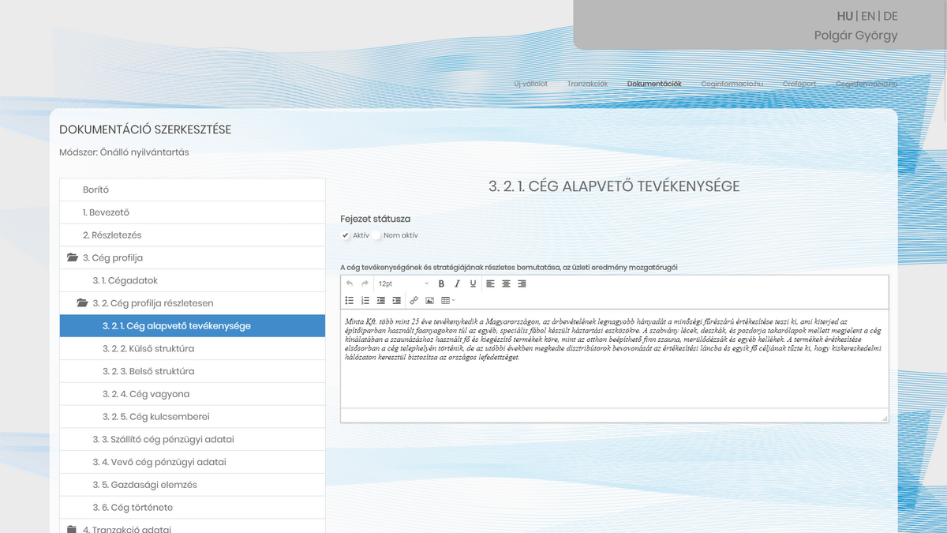
Task: Open the Tranzakciók menu item
Action: [587, 84]
